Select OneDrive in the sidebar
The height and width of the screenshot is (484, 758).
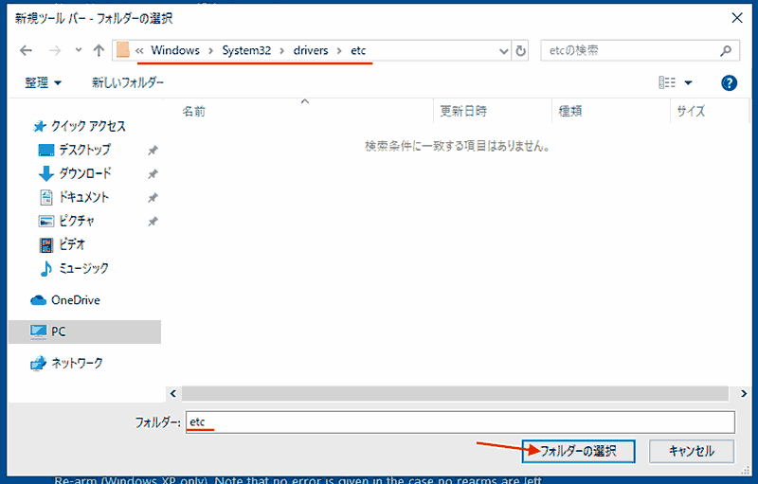pyautogui.click(x=76, y=300)
